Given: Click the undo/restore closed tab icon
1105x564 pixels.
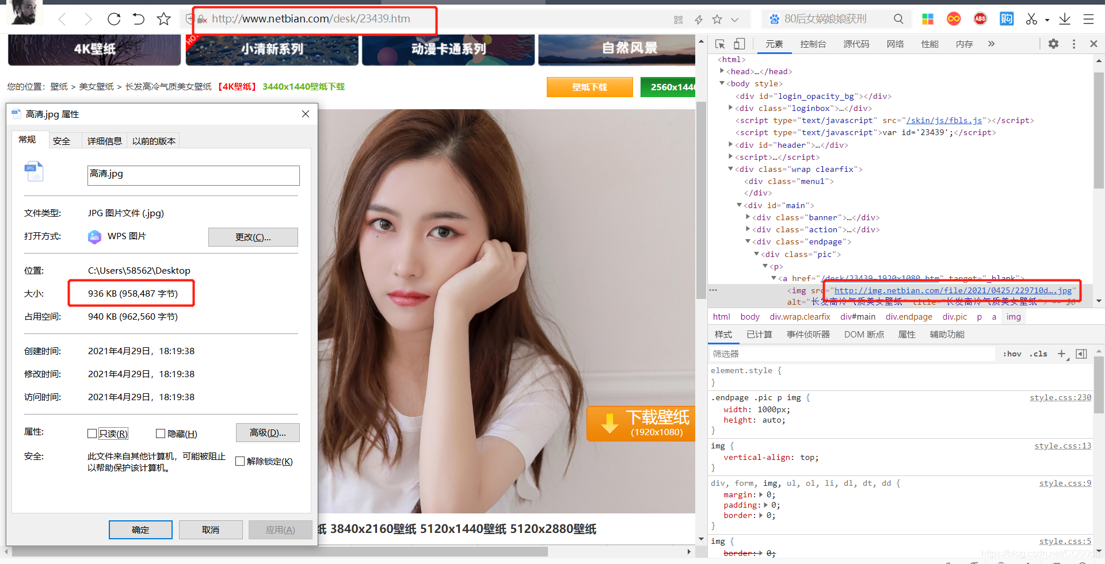Looking at the screenshot, I should [139, 19].
